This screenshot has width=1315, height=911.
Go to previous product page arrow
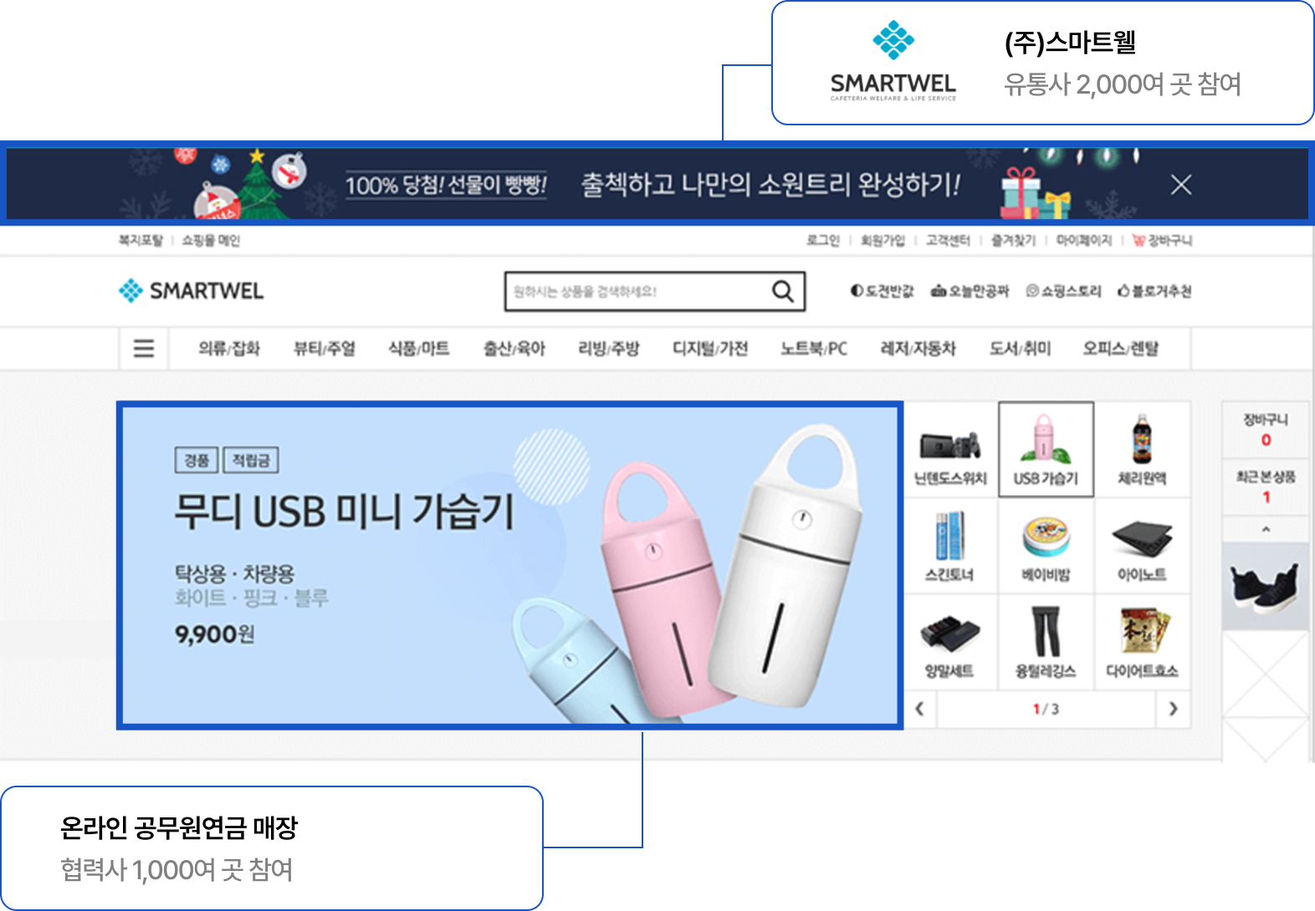pos(920,709)
